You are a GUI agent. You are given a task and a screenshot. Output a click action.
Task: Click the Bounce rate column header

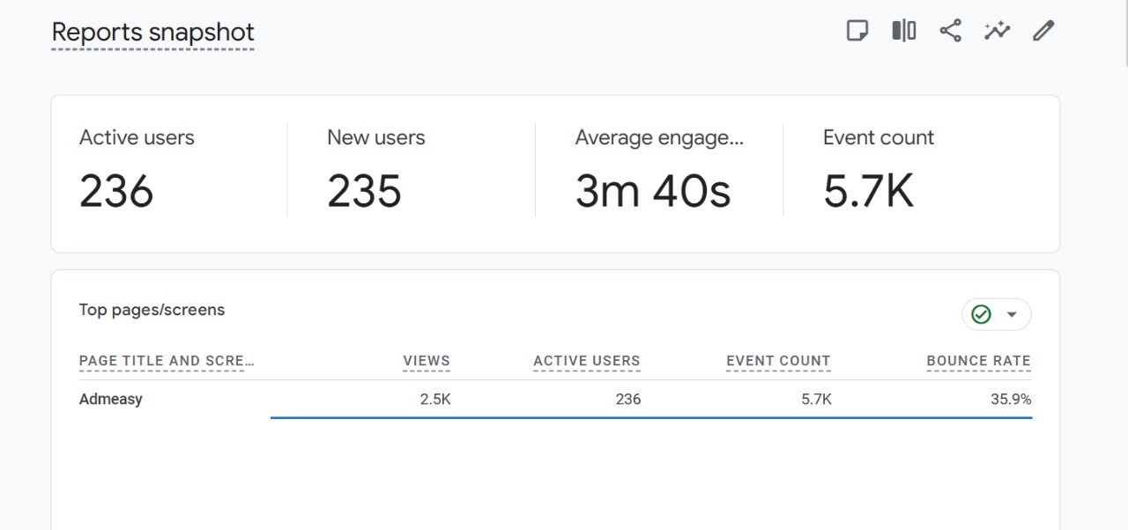(x=978, y=361)
